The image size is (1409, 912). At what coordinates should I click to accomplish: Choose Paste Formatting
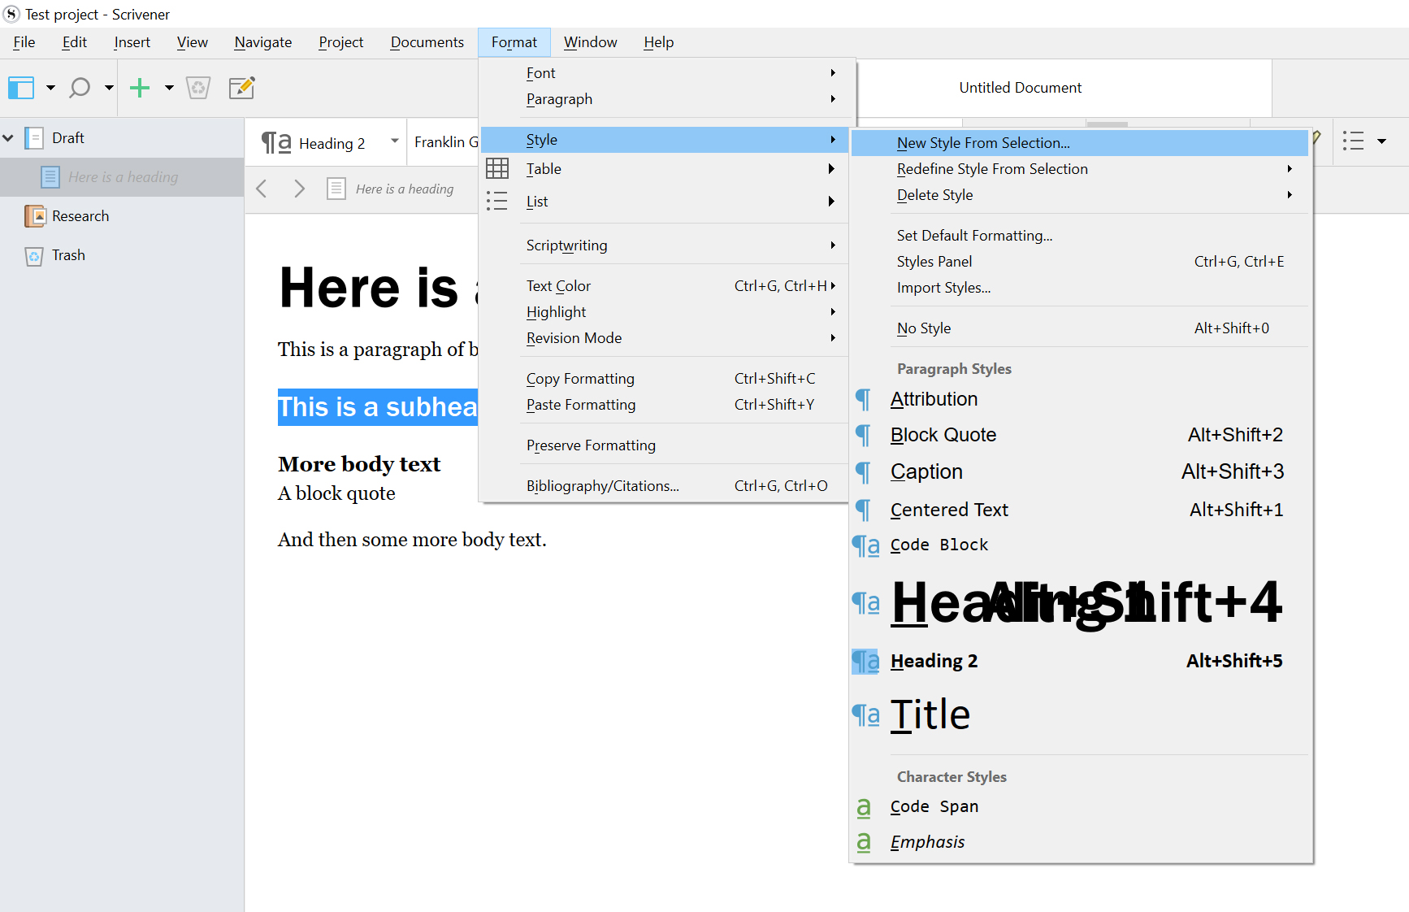[665, 405]
